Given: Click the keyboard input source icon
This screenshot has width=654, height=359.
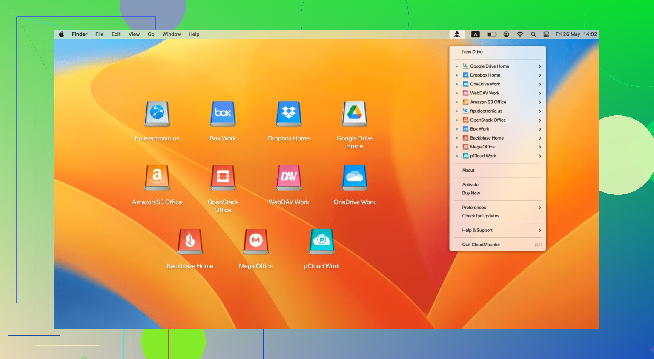Looking at the screenshot, I should [476, 34].
